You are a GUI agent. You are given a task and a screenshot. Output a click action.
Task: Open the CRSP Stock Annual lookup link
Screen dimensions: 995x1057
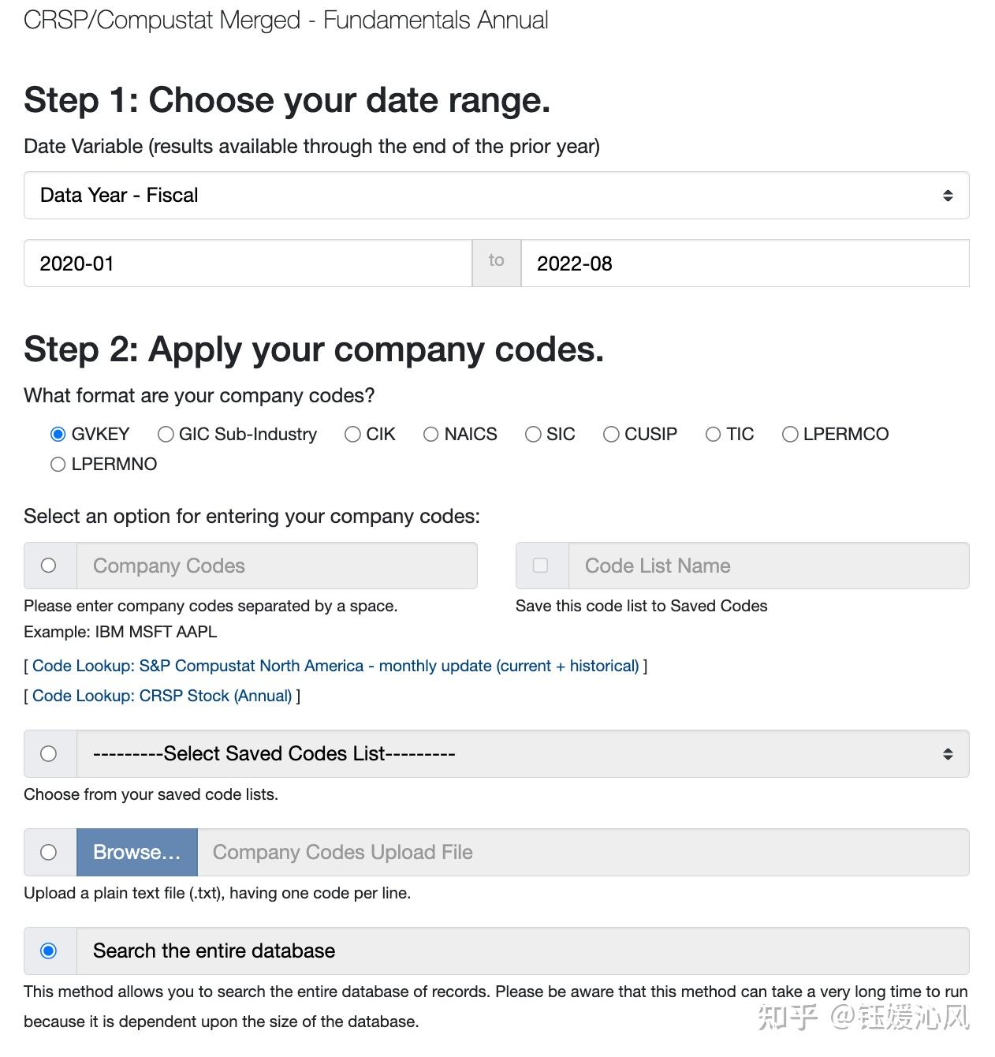pyautogui.click(x=162, y=696)
